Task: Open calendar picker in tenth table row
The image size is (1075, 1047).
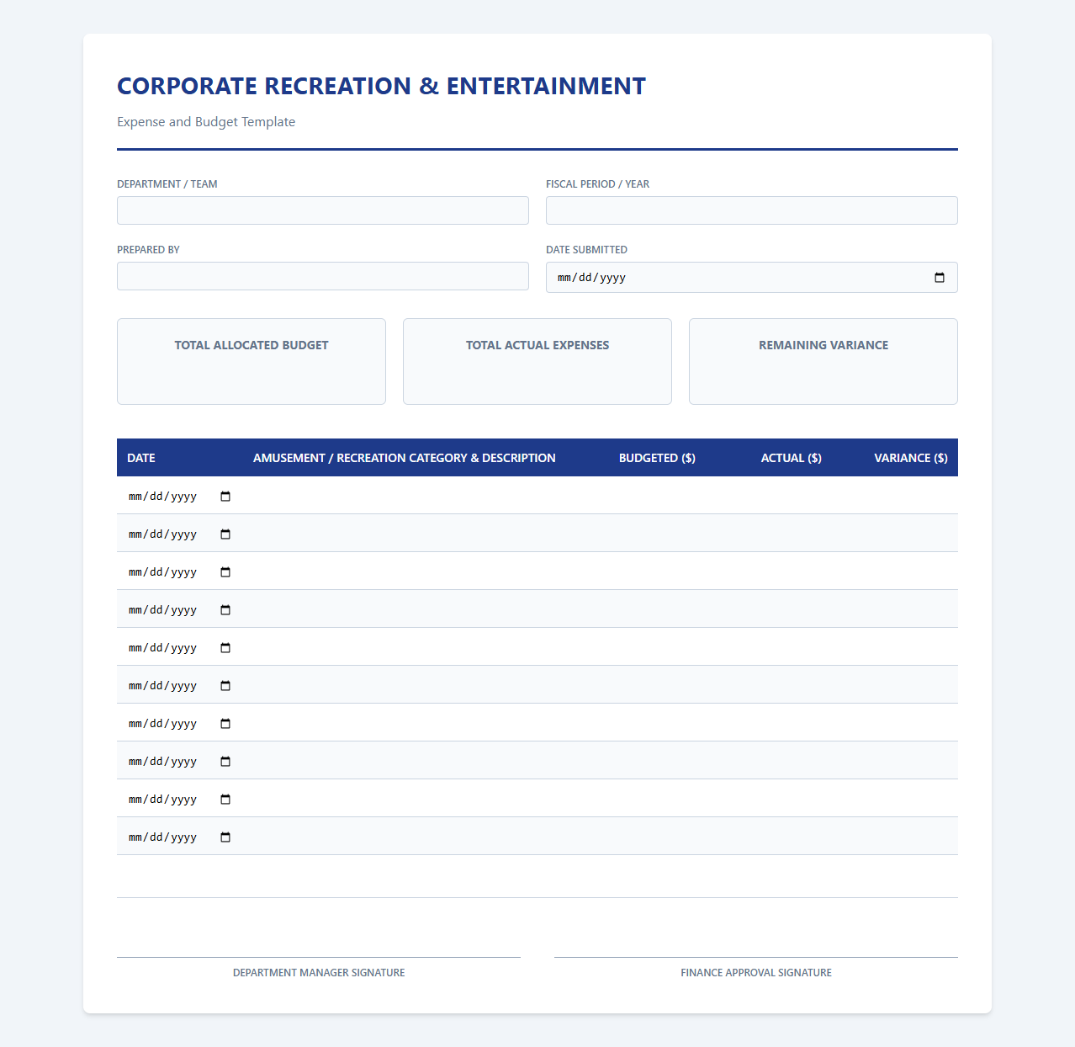Action: click(225, 837)
